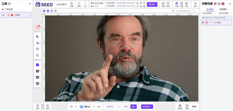Hide the #5-关键点 object with eye icon

tap(203, 23)
